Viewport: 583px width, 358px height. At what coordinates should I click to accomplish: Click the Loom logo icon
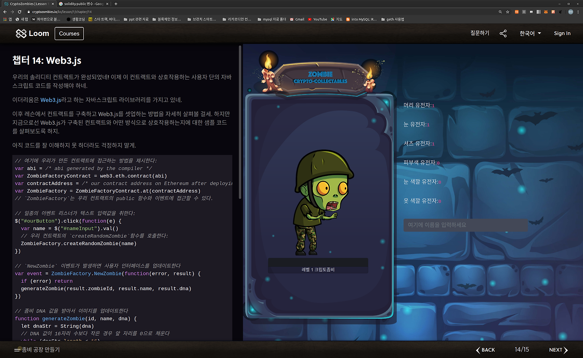(21, 33)
